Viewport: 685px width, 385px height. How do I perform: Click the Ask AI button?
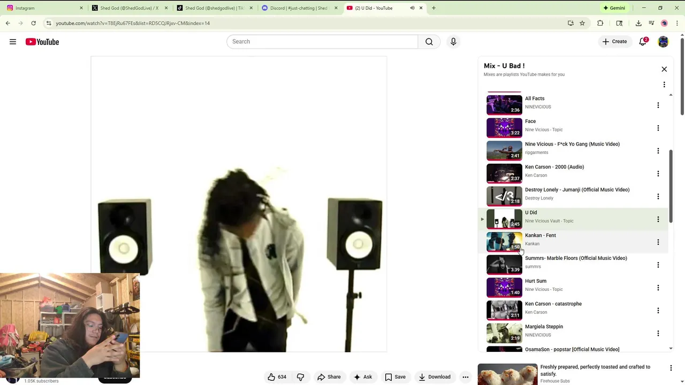[362, 377]
